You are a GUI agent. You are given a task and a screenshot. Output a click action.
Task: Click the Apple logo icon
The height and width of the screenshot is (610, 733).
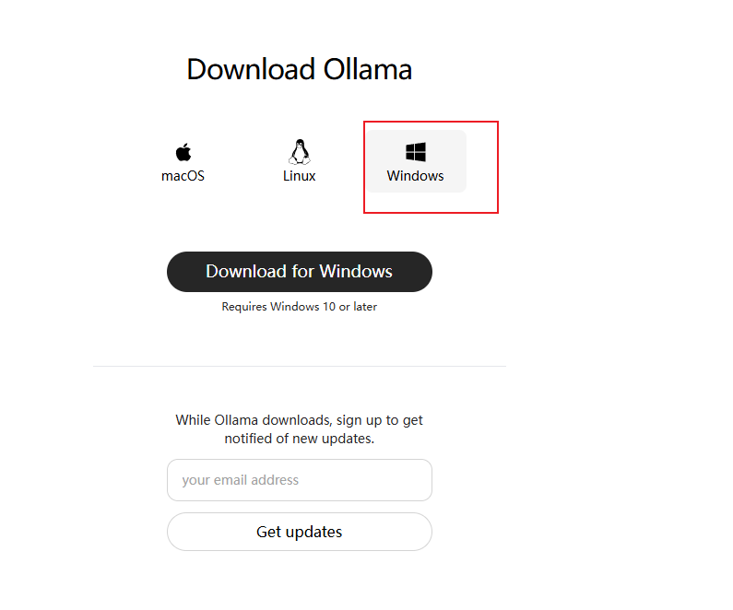183,152
